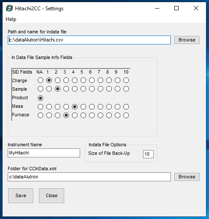Set Furnace field to NA
This screenshot has width=209, height=219.
(40, 115)
